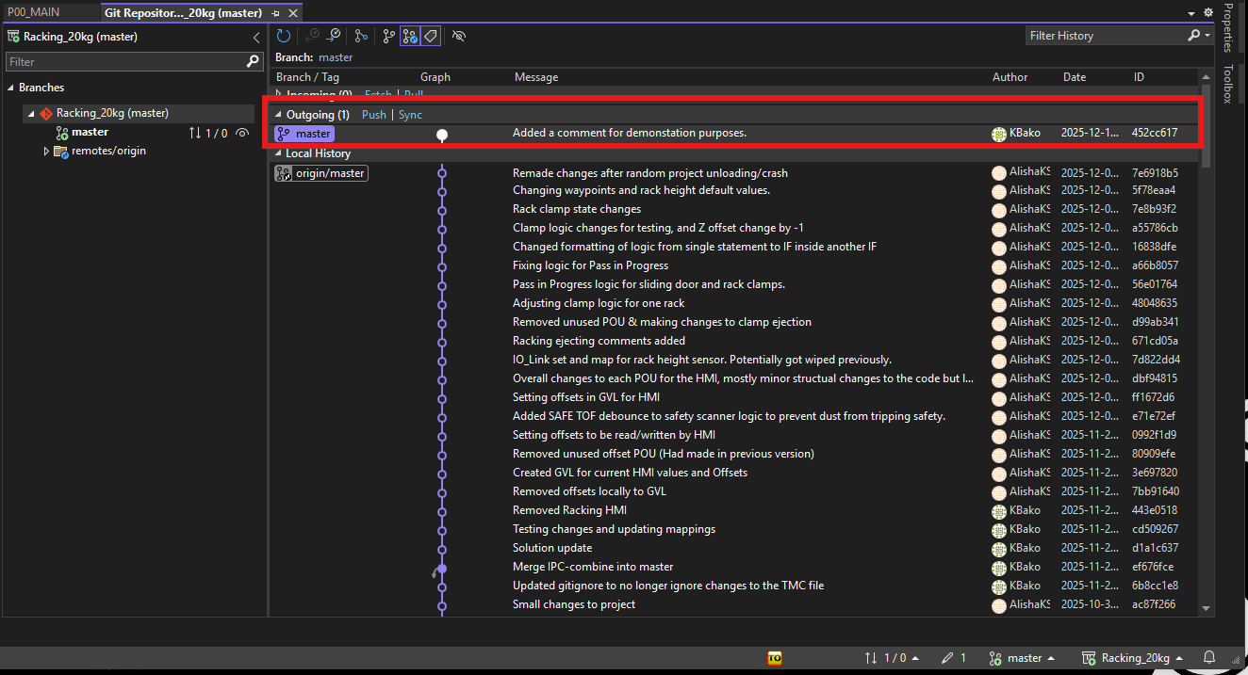Click the Message column header
Screen dimensions: 1248x675
coord(536,77)
